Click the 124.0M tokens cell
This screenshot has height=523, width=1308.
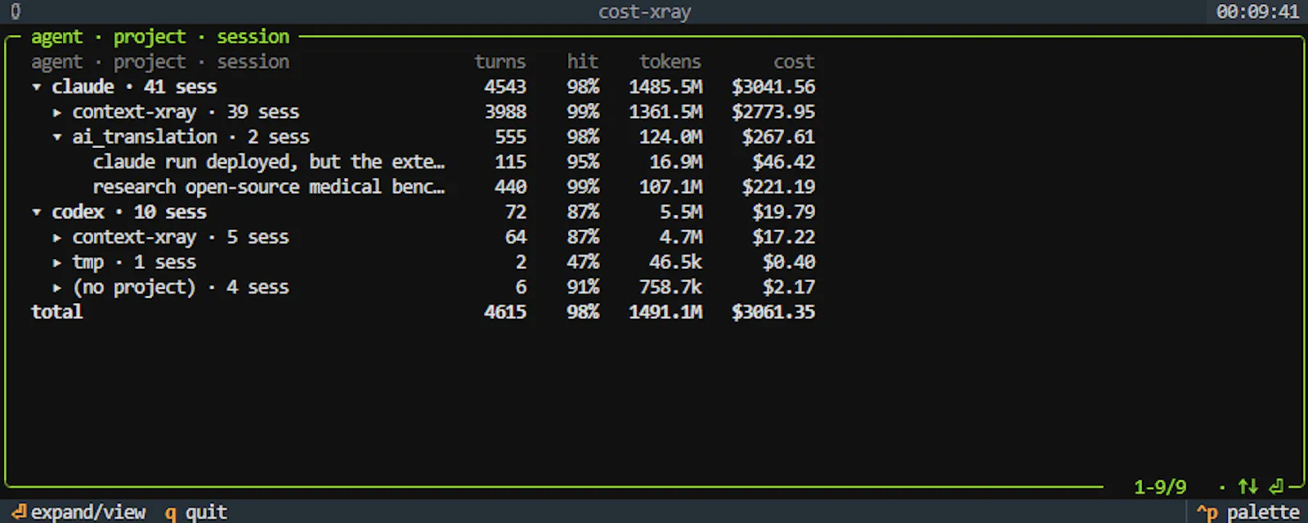[x=670, y=137]
